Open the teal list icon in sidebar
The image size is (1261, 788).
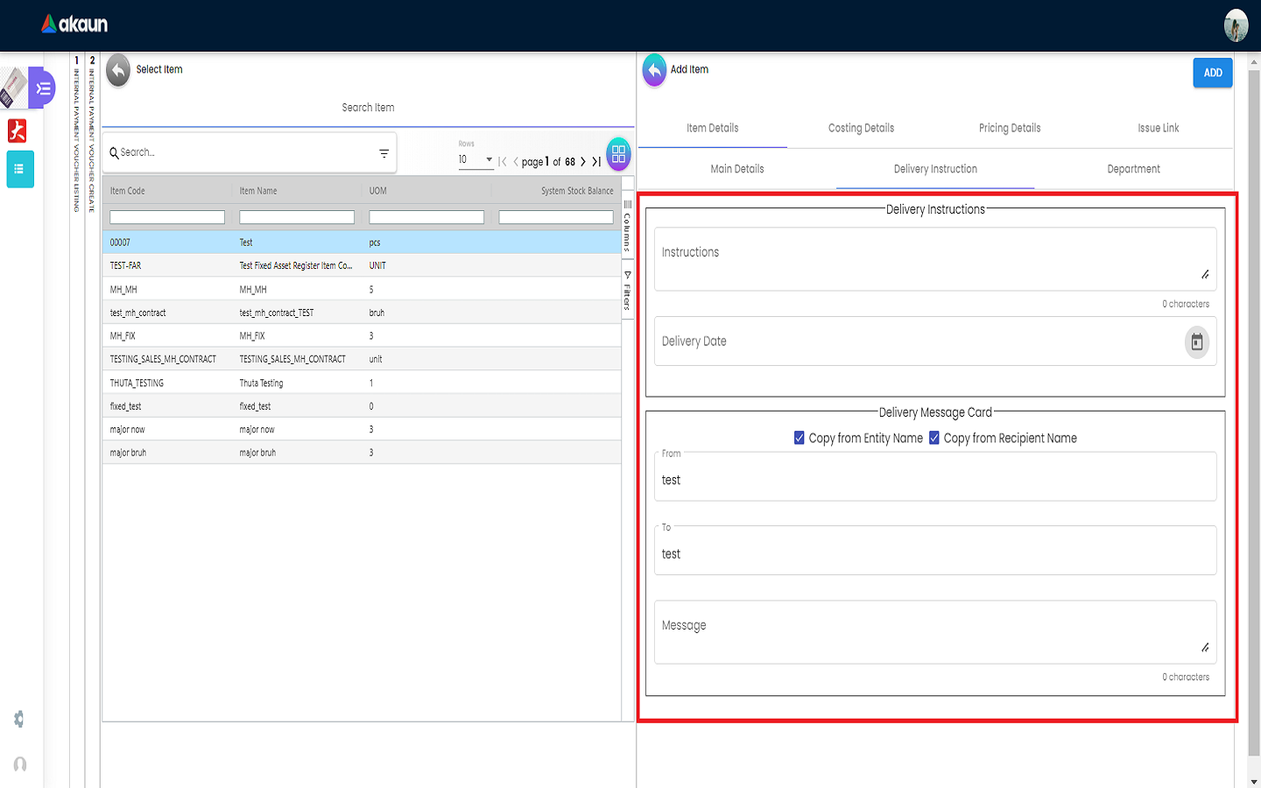pos(20,169)
